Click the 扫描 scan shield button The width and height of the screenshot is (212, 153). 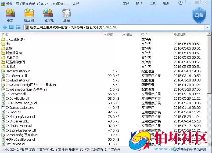(199, 15)
